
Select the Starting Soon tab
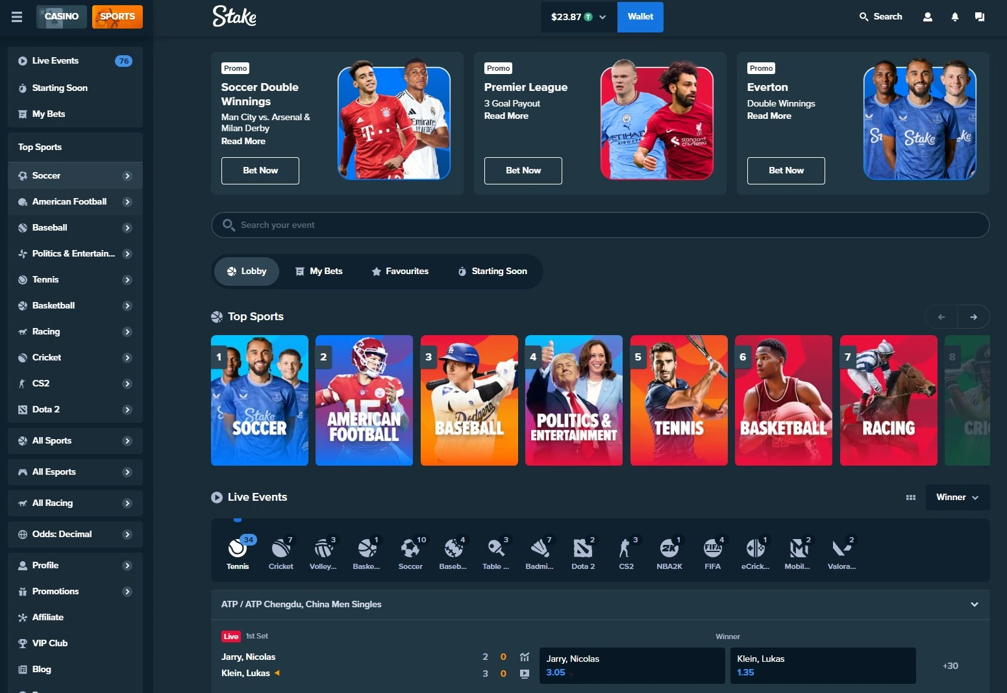click(x=493, y=271)
